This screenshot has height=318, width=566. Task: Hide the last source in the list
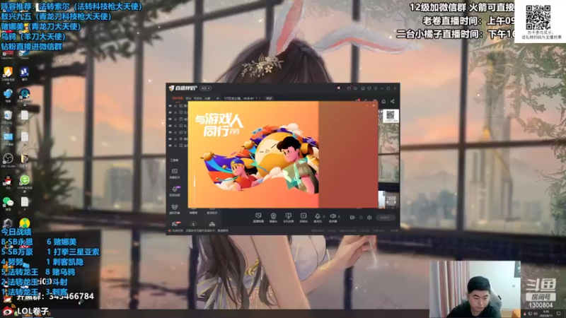point(171,146)
